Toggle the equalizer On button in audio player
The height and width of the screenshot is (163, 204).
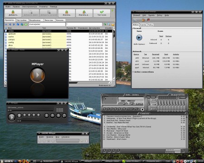click(x=148, y=97)
